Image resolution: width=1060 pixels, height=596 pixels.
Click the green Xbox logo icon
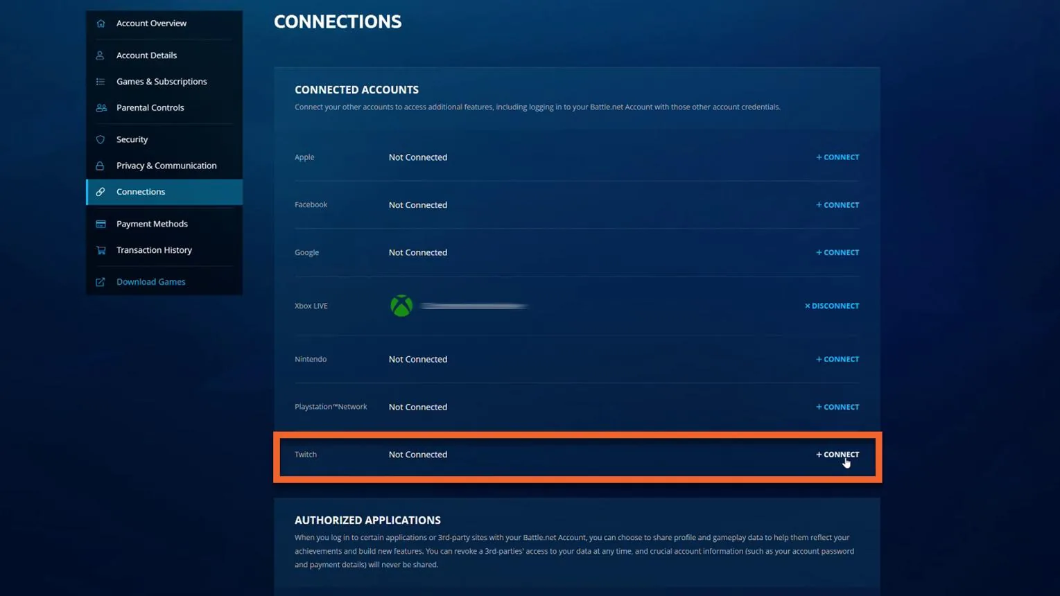(401, 306)
